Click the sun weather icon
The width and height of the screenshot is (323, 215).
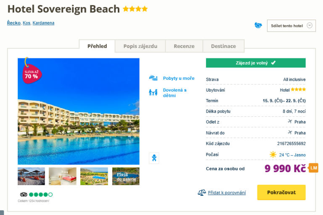tap(273, 155)
